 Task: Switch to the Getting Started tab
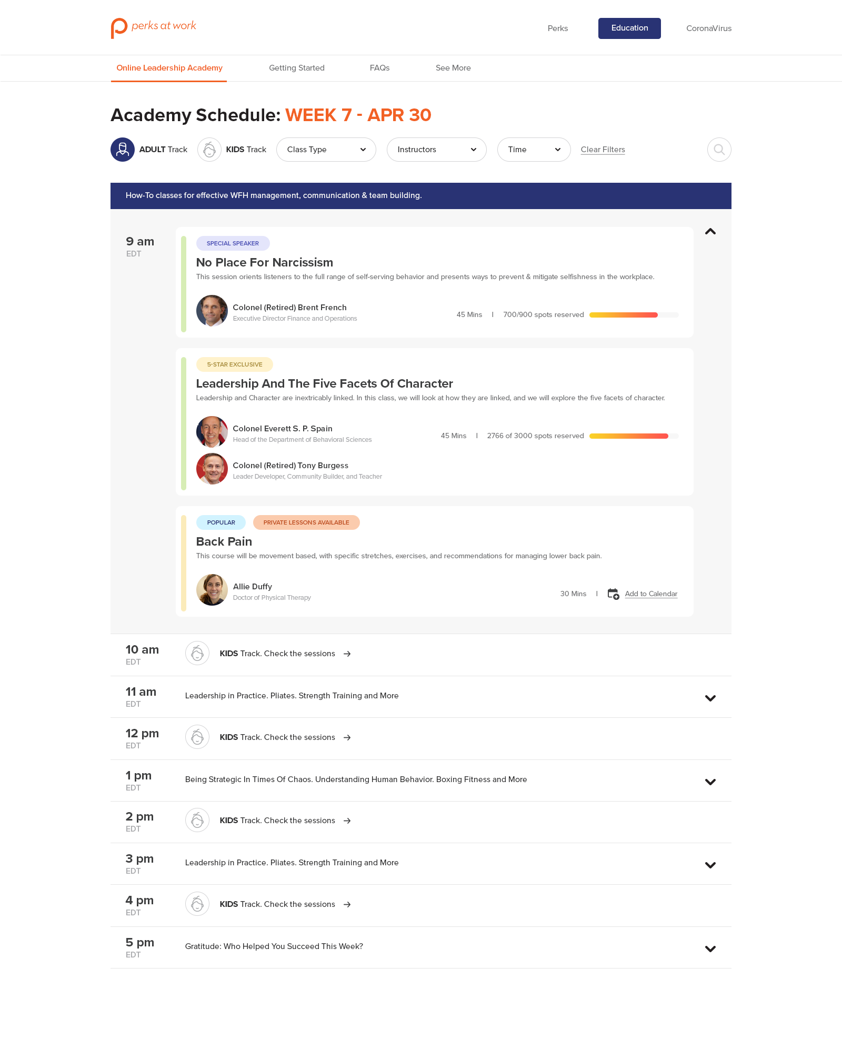[297, 68]
